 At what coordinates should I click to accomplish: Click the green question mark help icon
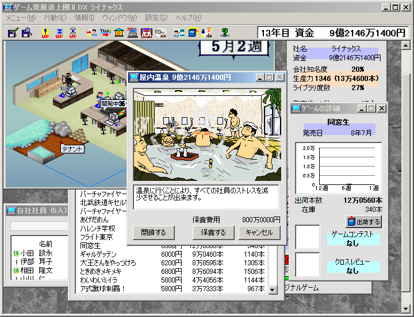pyautogui.click(x=225, y=33)
